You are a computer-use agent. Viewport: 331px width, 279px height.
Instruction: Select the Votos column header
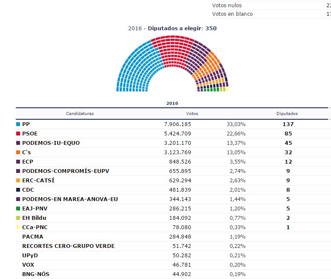pos(192,114)
